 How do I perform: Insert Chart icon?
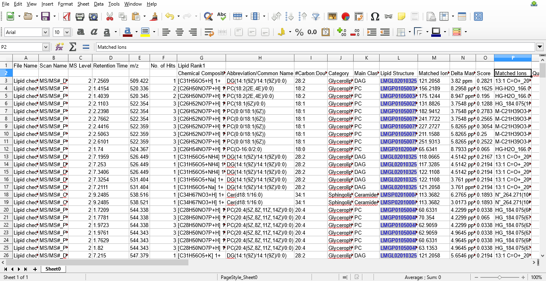click(x=346, y=16)
